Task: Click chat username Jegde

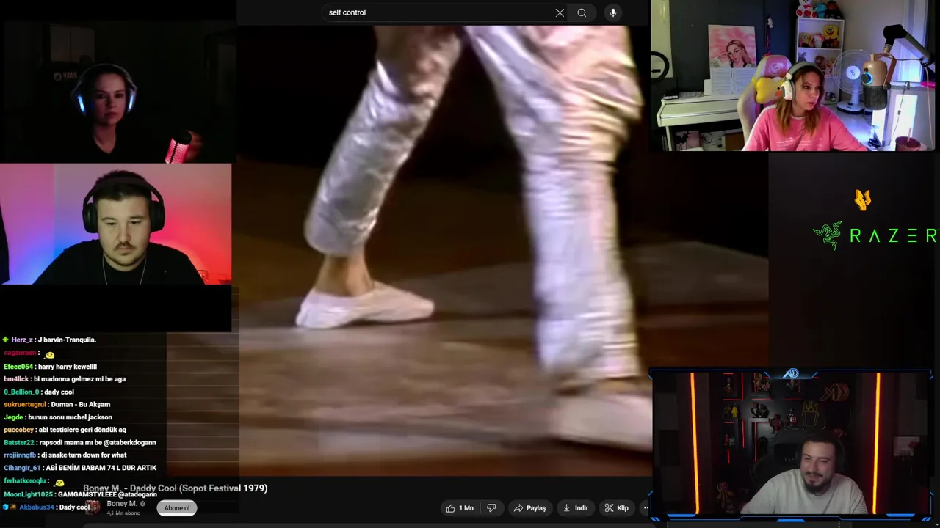Action: point(13,417)
